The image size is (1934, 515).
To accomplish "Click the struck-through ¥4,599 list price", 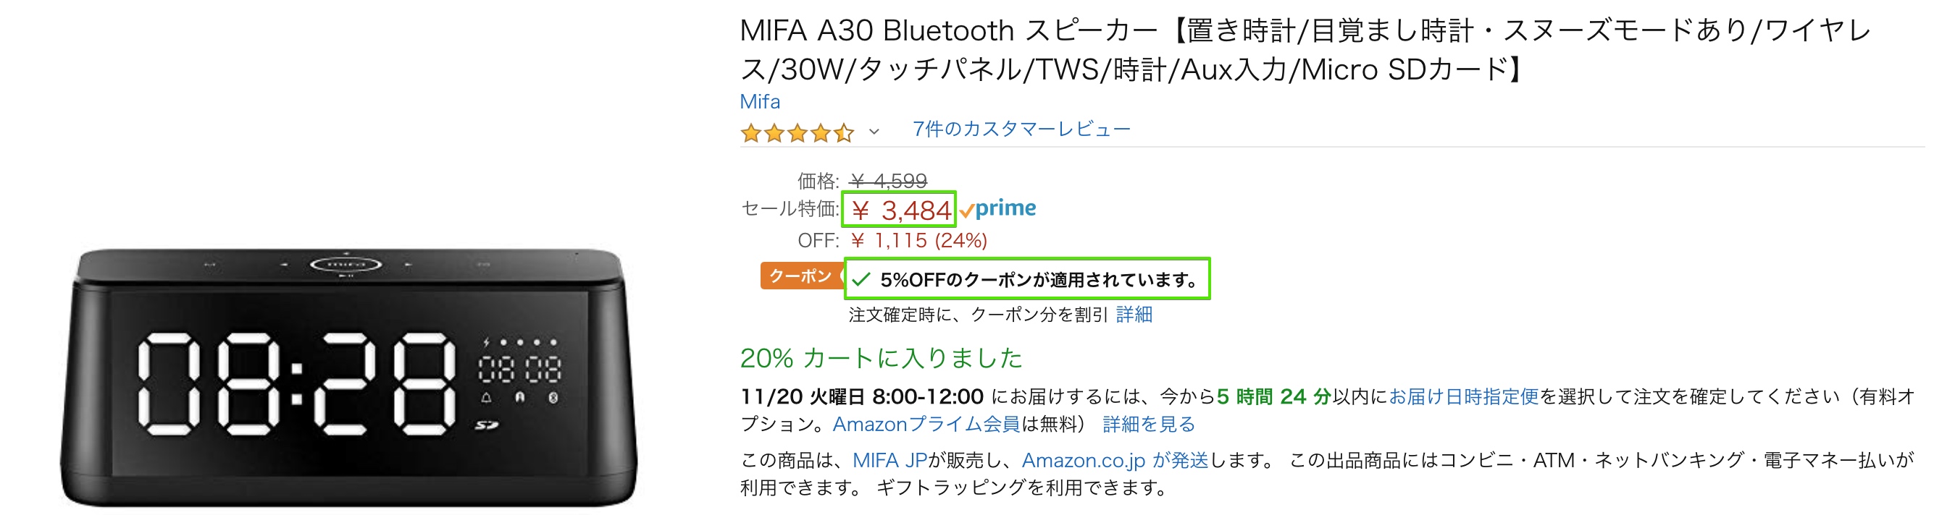I will tap(888, 181).
